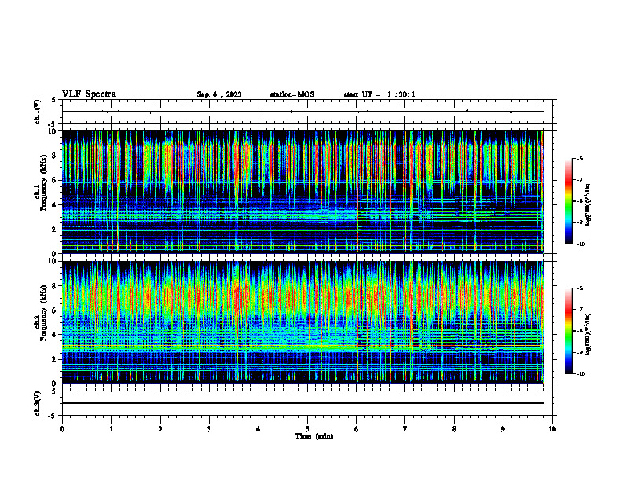The height and width of the screenshot is (481, 622).
Task: Click the "-10" mark on ch.2 color bar
Action: pyautogui.click(x=580, y=374)
